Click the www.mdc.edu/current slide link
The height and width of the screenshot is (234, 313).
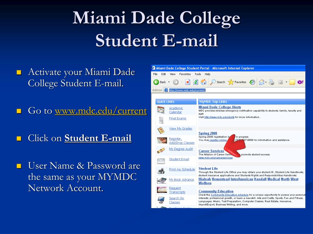pyautogui.click(x=101, y=111)
